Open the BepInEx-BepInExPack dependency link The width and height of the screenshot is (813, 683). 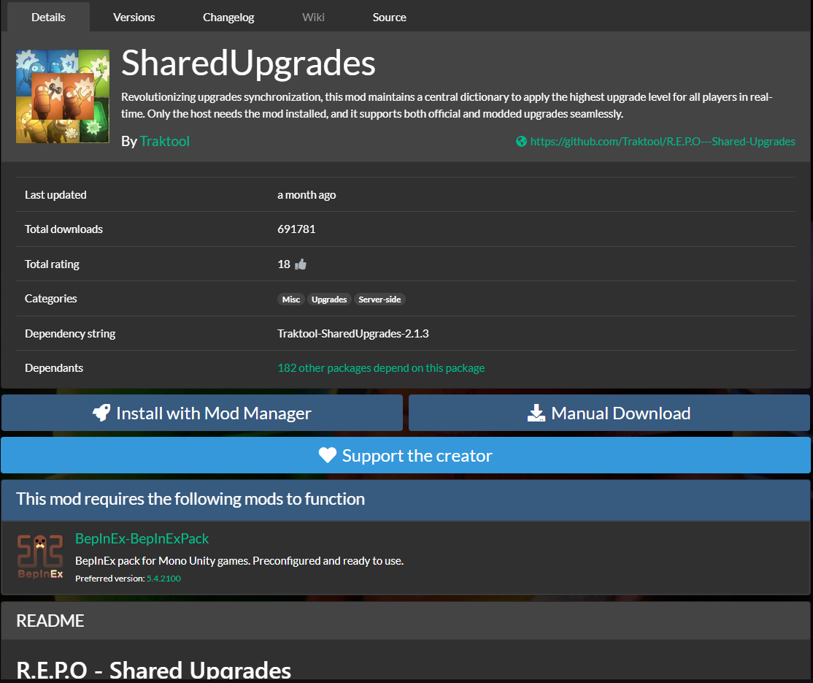[142, 538]
